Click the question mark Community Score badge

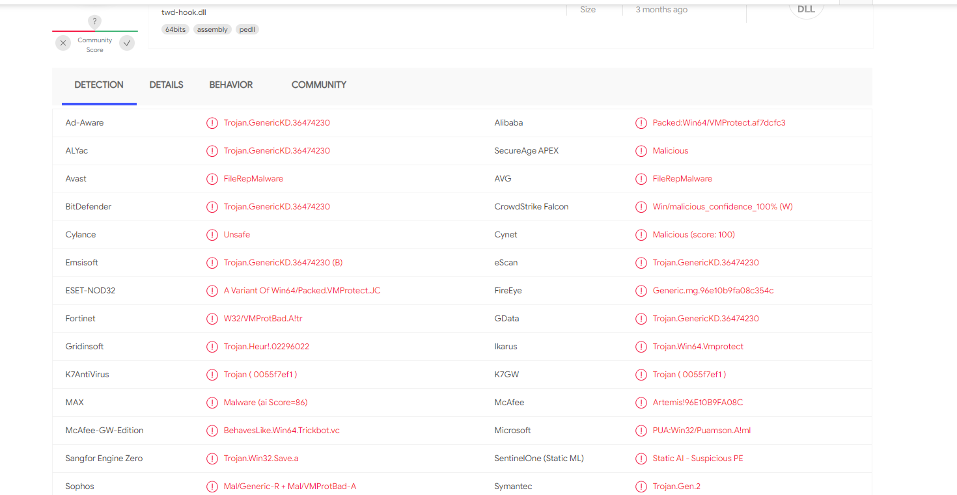pyautogui.click(x=95, y=21)
